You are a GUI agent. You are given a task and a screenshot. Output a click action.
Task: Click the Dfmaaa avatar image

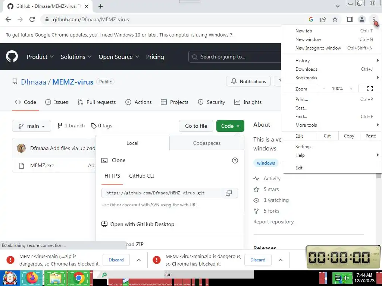(21, 148)
